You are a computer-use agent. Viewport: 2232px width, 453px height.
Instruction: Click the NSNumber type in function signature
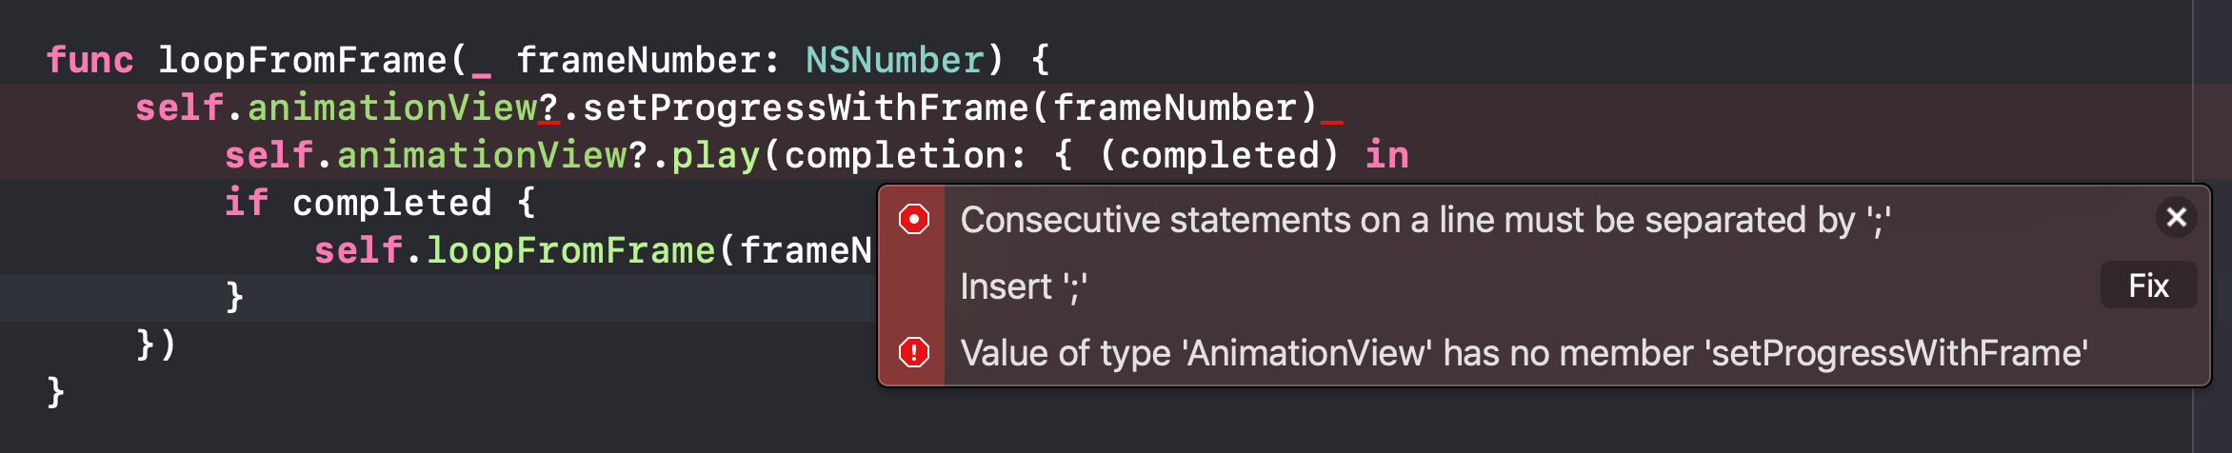pyautogui.click(x=895, y=60)
